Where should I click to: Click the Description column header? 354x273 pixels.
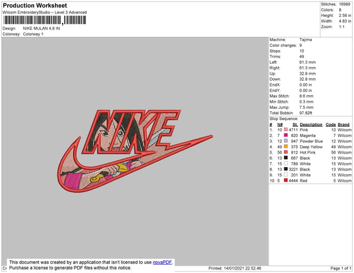[x=311, y=125]
